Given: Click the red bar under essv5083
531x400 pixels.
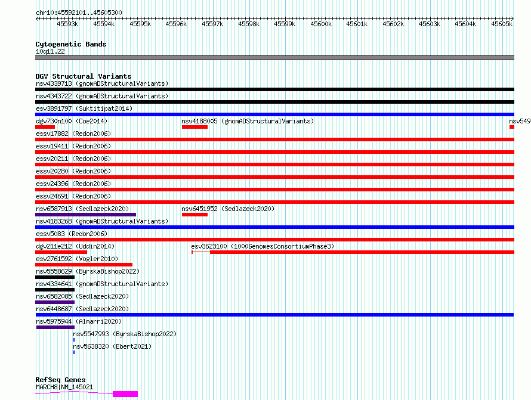Looking at the screenshot, I should coord(274,240).
